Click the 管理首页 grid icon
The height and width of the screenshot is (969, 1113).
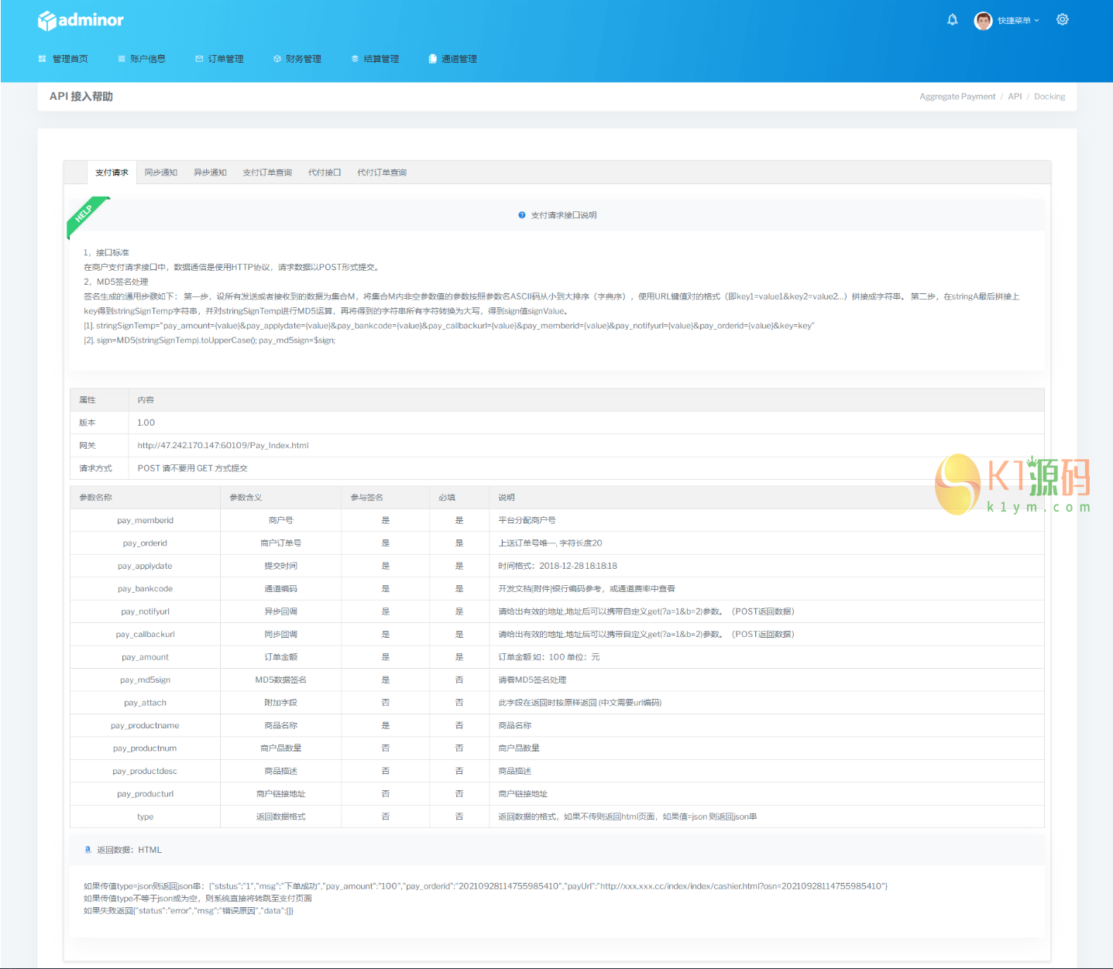point(42,59)
